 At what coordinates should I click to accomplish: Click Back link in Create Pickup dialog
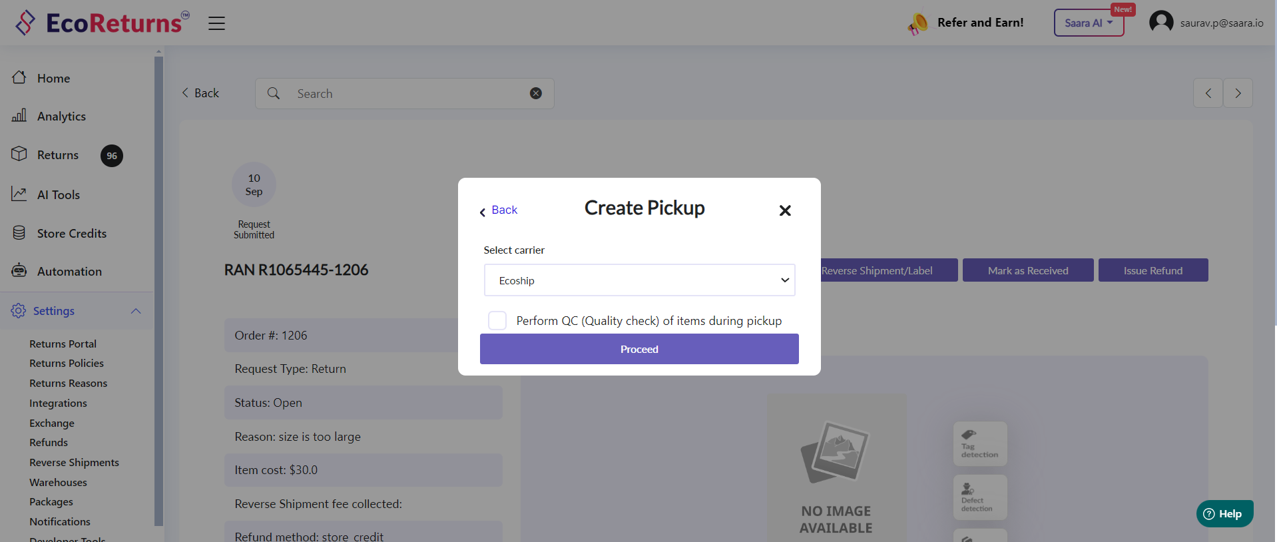(499, 210)
